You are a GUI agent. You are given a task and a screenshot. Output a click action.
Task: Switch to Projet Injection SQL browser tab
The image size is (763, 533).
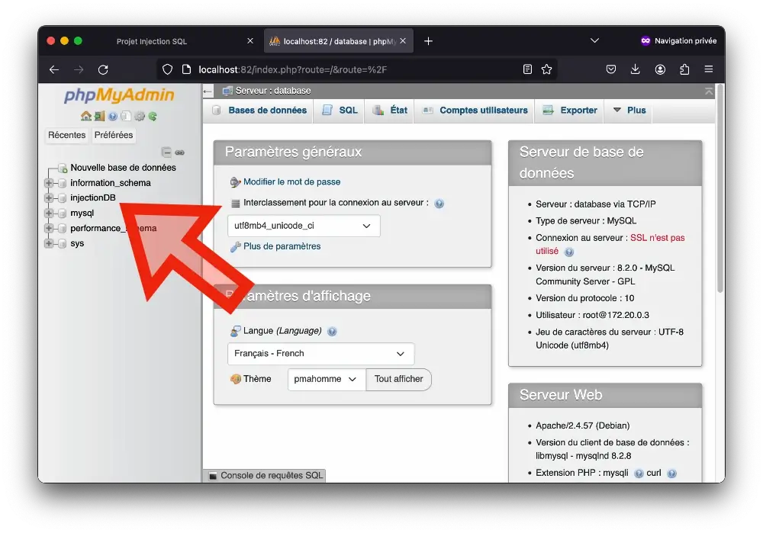point(152,41)
